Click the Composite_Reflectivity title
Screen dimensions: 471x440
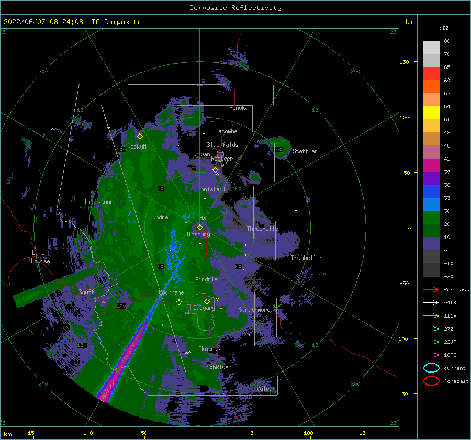235,8
